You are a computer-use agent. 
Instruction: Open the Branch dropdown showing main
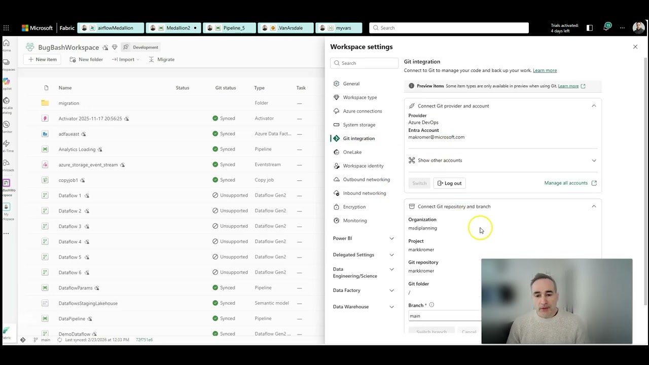[445, 316]
